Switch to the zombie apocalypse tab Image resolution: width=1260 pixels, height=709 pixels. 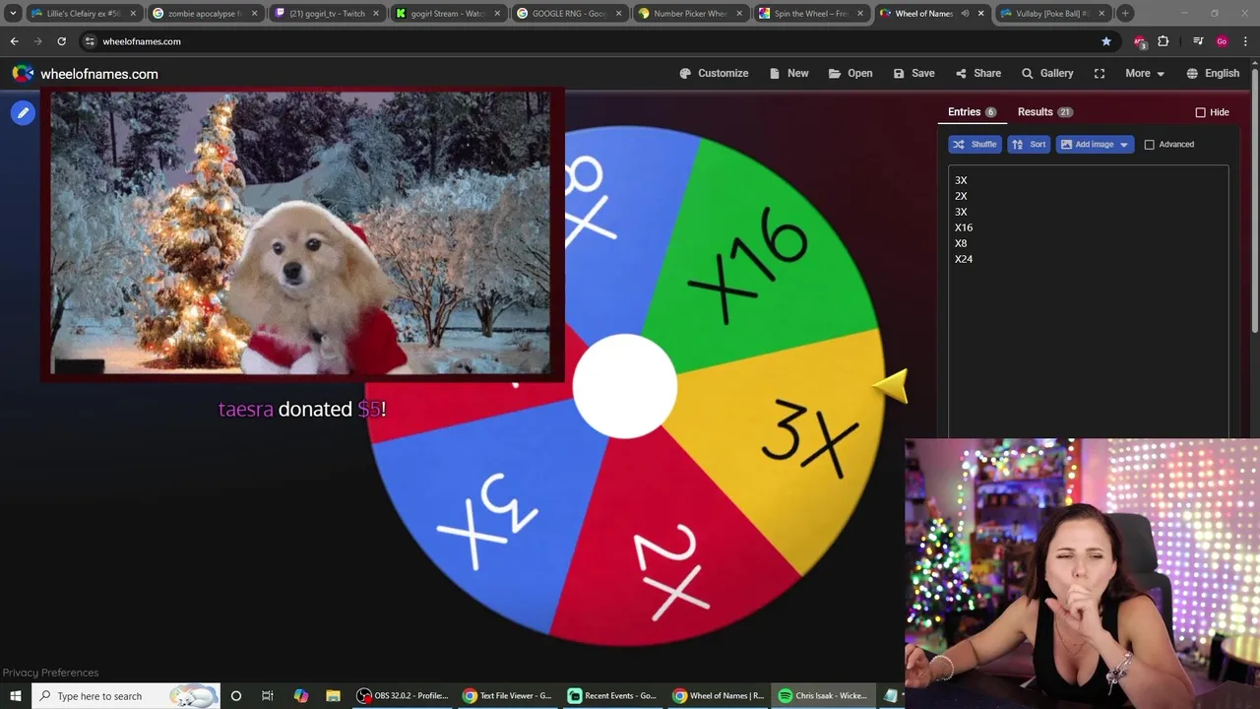click(x=206, y=14)
